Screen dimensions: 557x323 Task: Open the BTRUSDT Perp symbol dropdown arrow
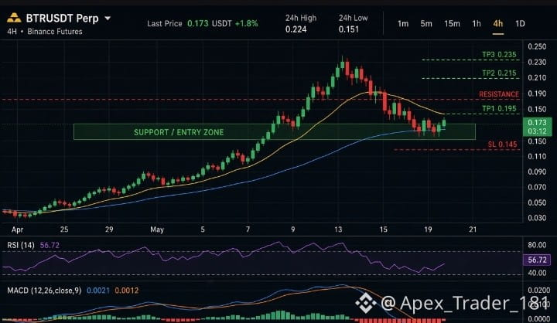[x=108, y=18]
